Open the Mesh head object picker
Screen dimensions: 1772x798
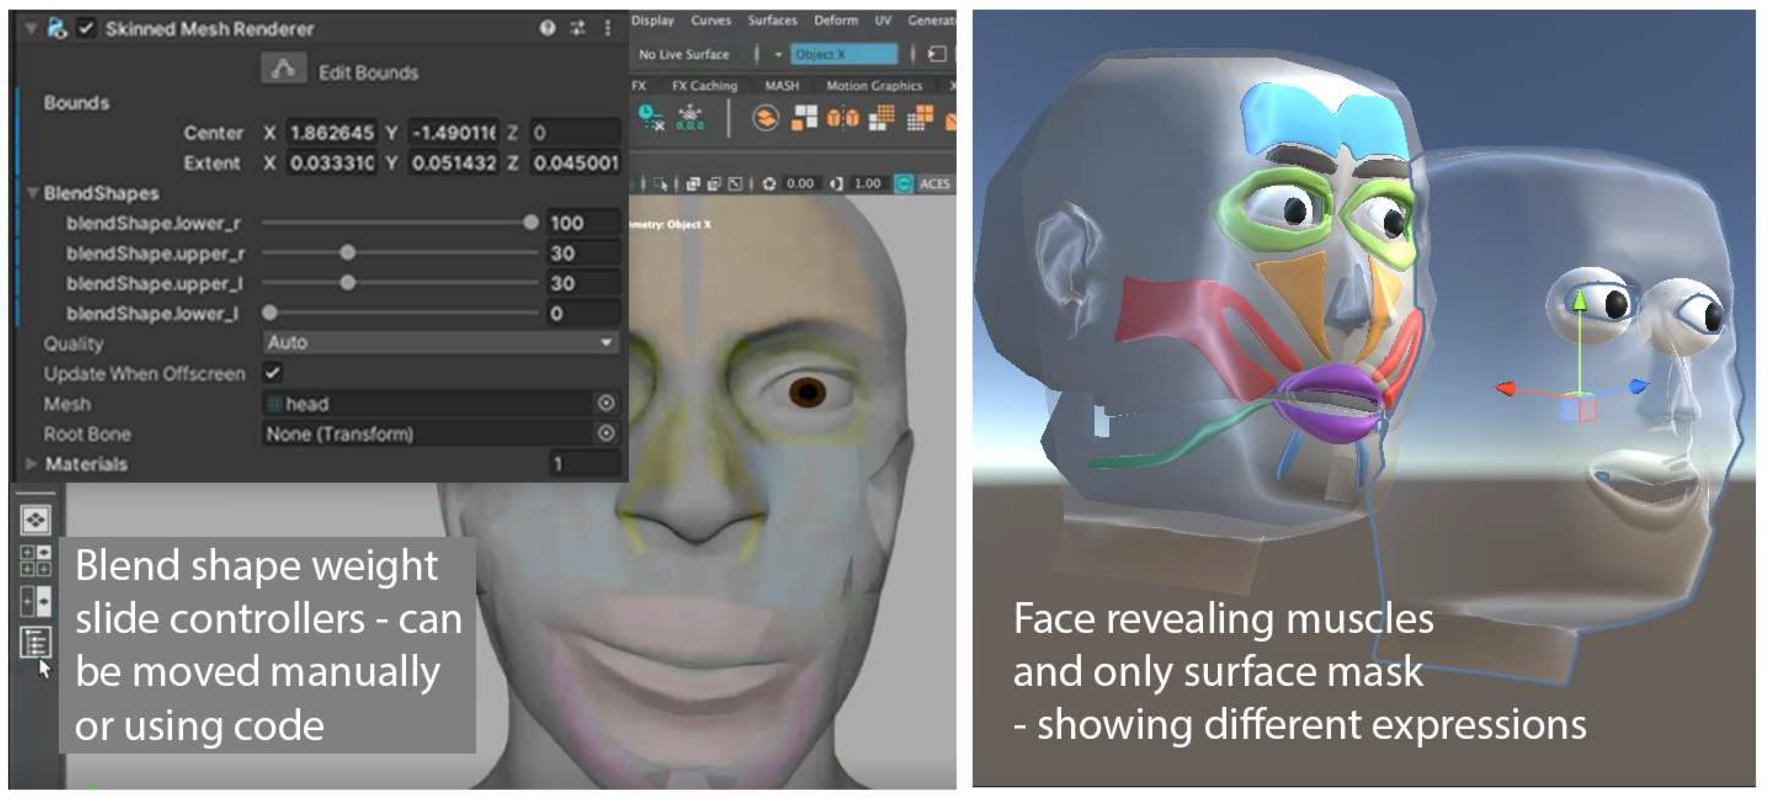pos(606,403)
